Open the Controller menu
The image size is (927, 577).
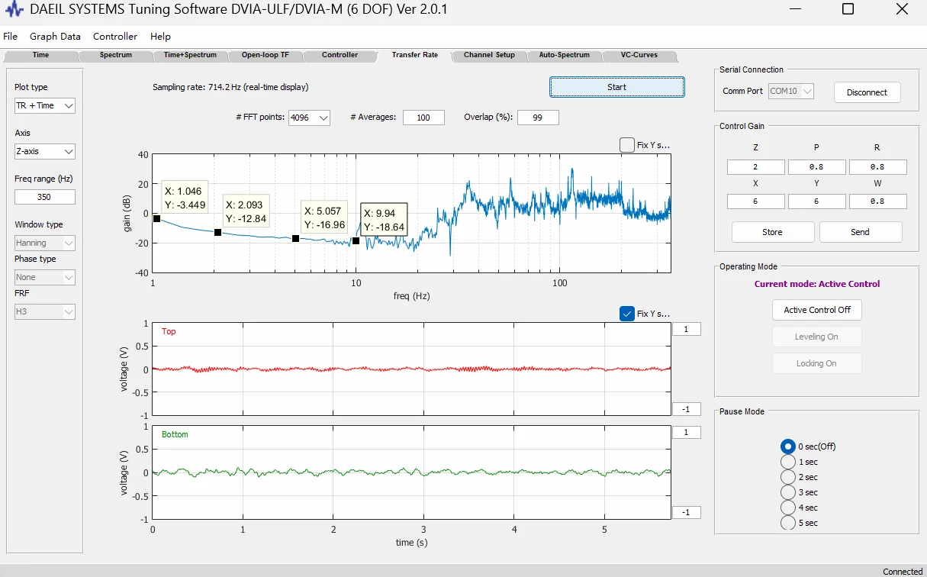click(115, 37)
